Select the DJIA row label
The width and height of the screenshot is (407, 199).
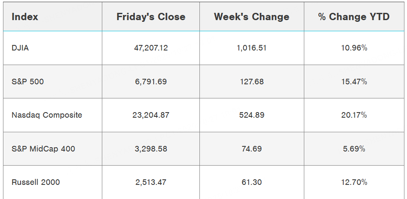point(21,48)
